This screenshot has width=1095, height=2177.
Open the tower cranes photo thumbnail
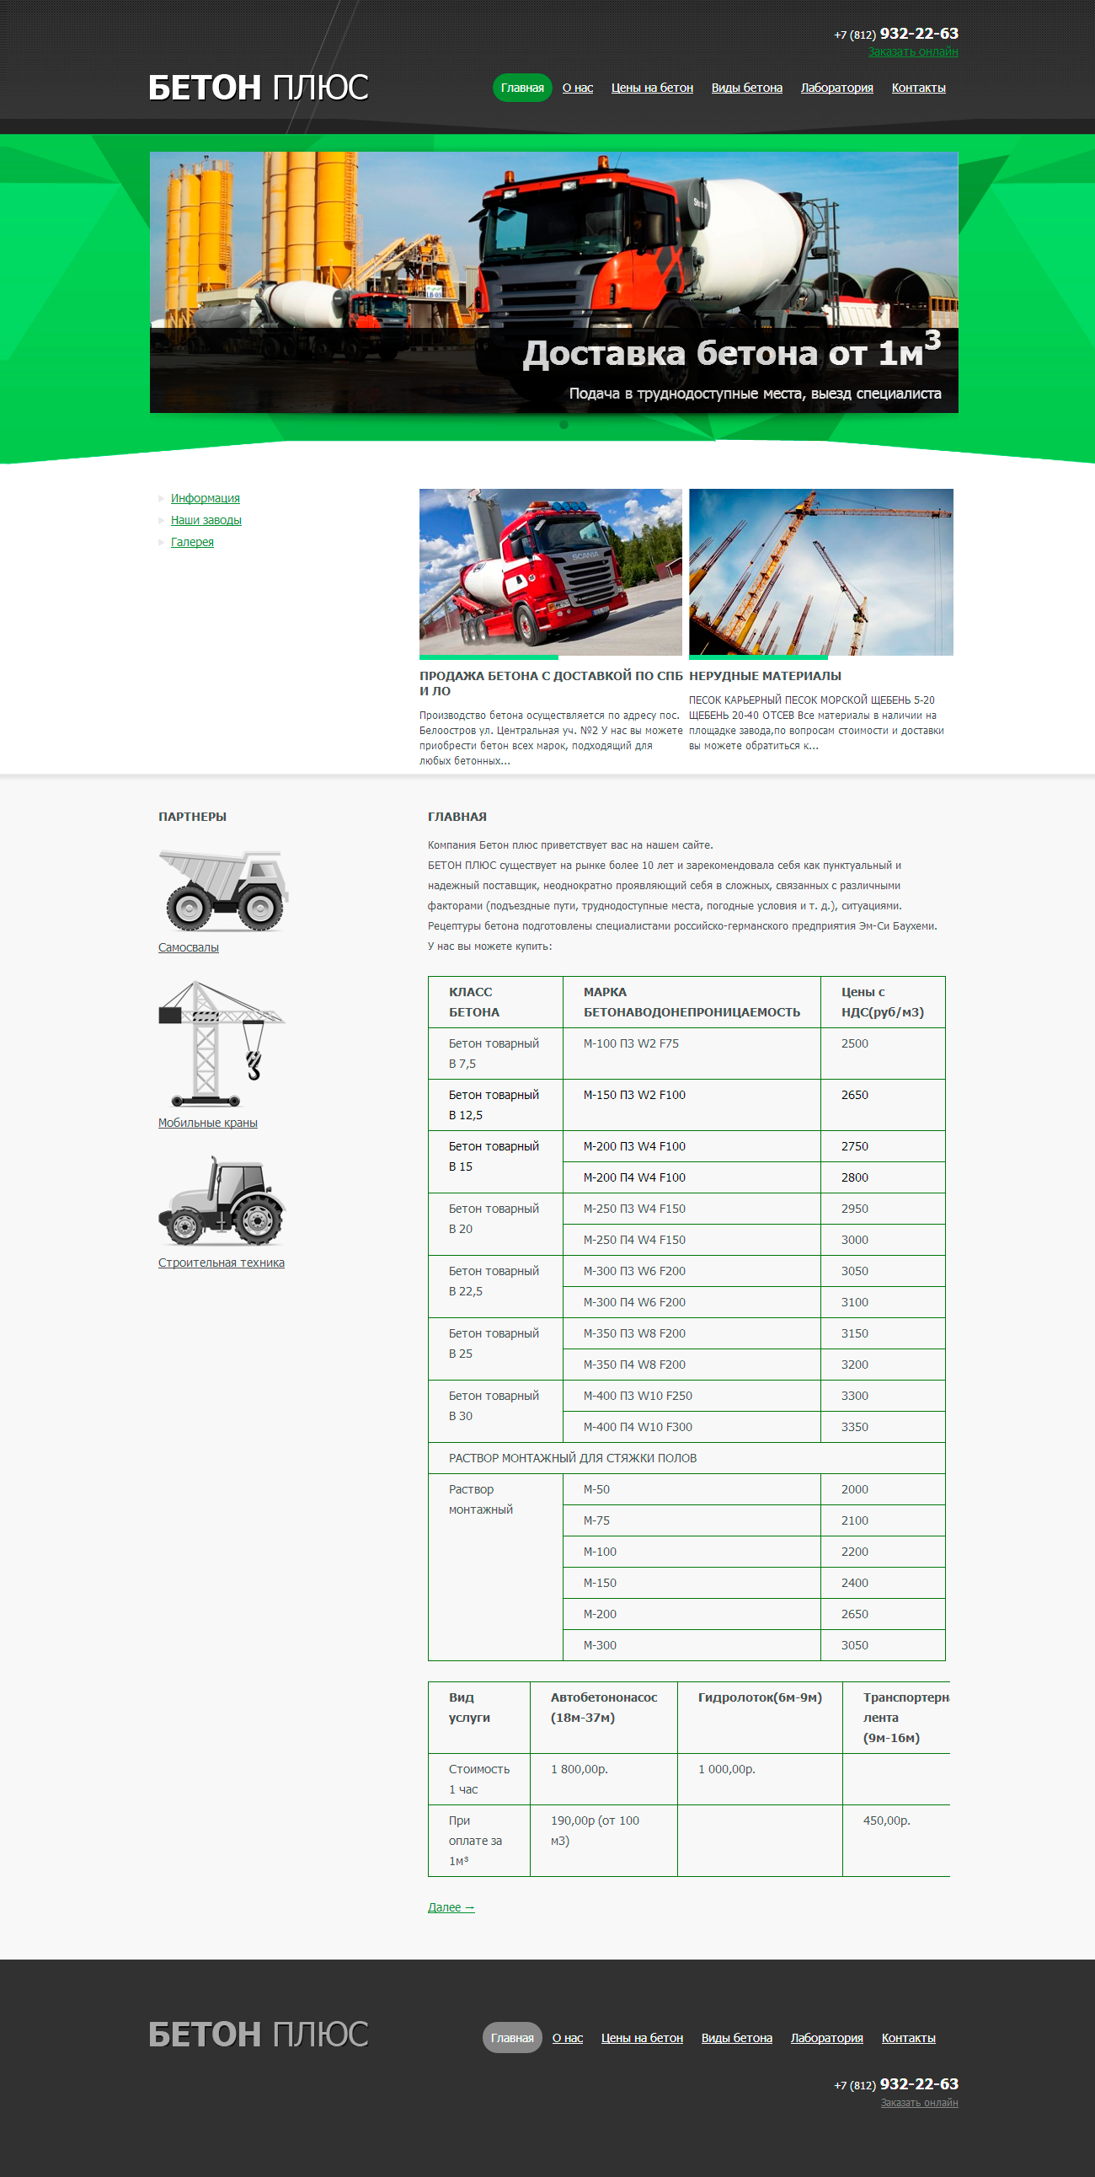(820, 572)
